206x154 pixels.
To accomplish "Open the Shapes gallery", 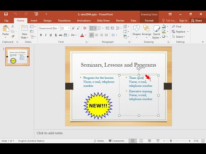I will [136, 32].
